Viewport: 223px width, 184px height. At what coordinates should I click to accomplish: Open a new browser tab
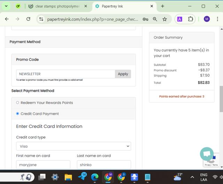tap(163, 6)
